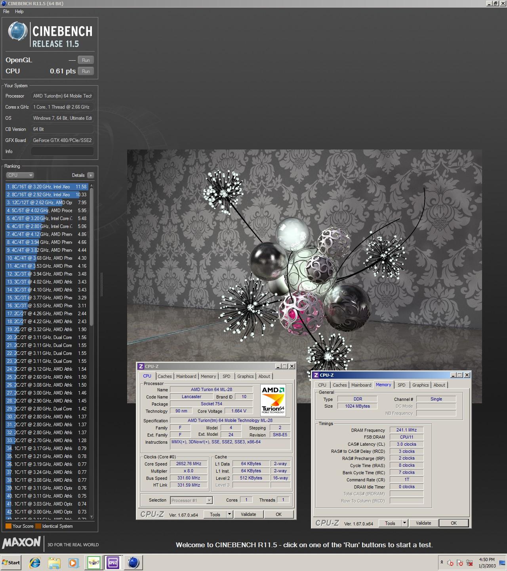507x571 pixels.
Task: Click OK in left CPU-Z window
Action: coord(279,514)
